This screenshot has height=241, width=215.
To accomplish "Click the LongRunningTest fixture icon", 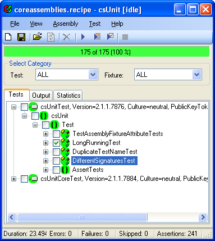I will tap(65, 143).
